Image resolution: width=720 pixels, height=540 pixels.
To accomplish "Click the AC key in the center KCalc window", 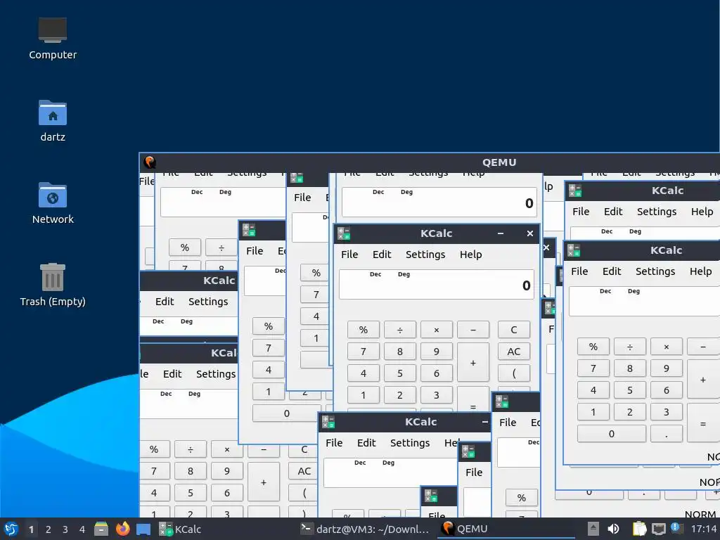I will (x=514, y=352).
